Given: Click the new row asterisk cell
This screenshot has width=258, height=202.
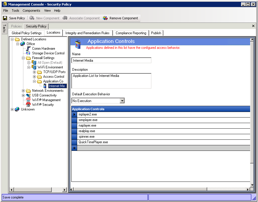Looking at the screenshot, I should tap(74, 148).
